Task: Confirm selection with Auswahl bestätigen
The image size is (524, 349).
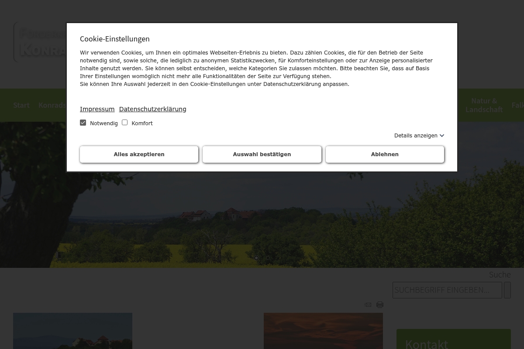Action: coord(262,154)
